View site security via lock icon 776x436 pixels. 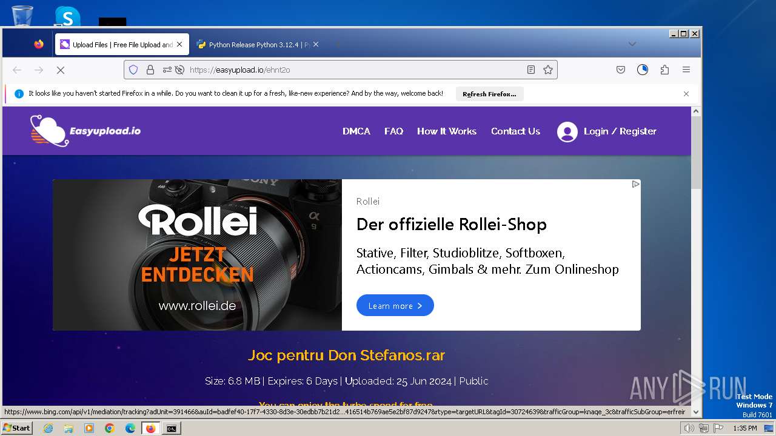tap(150, 70)
